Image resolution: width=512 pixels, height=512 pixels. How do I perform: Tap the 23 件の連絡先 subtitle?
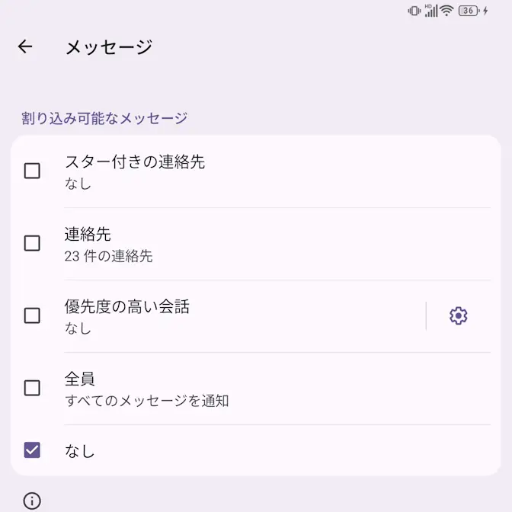[x=108, y=257]
